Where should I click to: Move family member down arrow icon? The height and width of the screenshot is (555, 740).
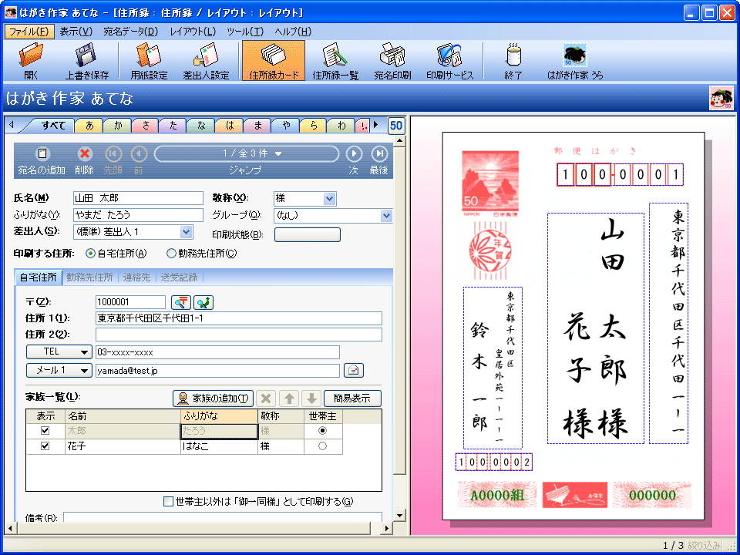coord(311,399)
